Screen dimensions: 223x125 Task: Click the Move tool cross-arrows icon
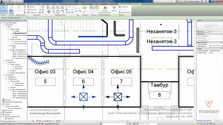pos(49,12)
